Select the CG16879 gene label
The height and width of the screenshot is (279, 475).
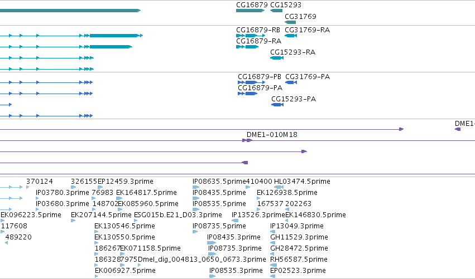click(252, 5)
